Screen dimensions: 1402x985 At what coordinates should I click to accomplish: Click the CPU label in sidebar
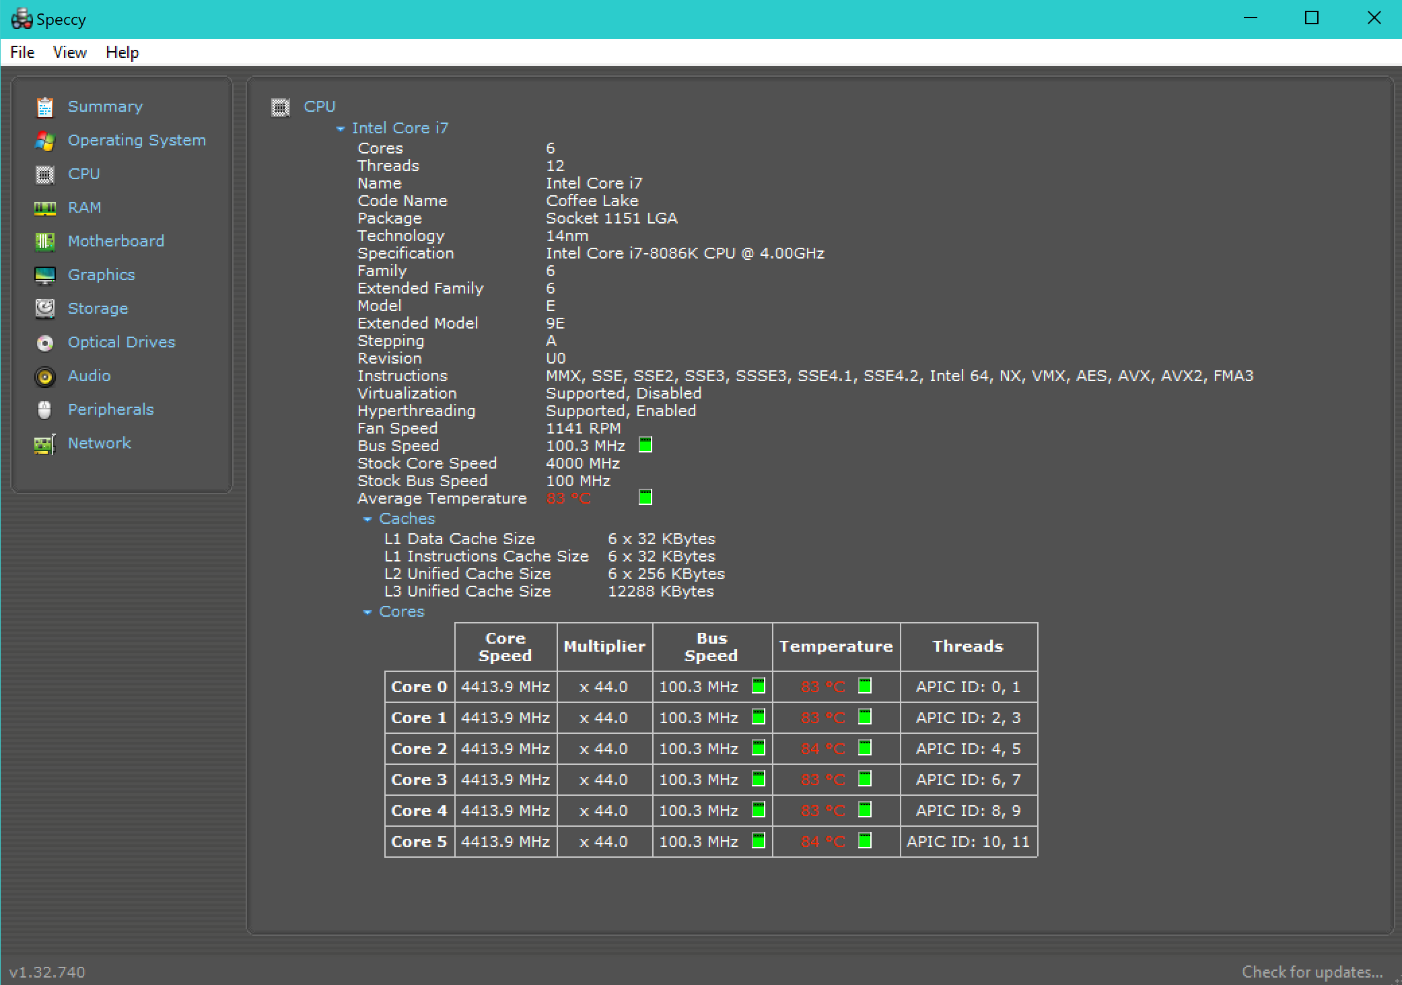(x=84, y=174)
